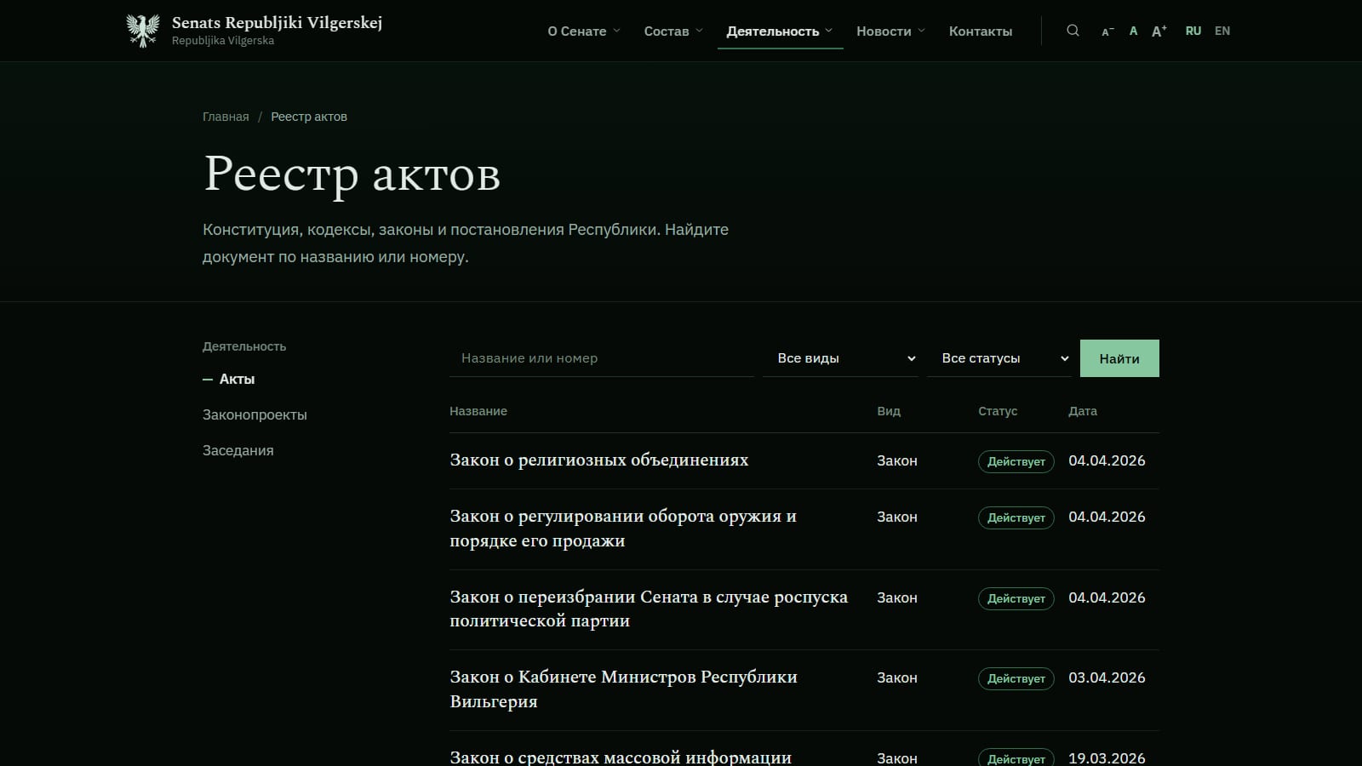Screen dimensions: 1362x766
Task: Go to Главная in the breadcrumb
Action: 226,117
